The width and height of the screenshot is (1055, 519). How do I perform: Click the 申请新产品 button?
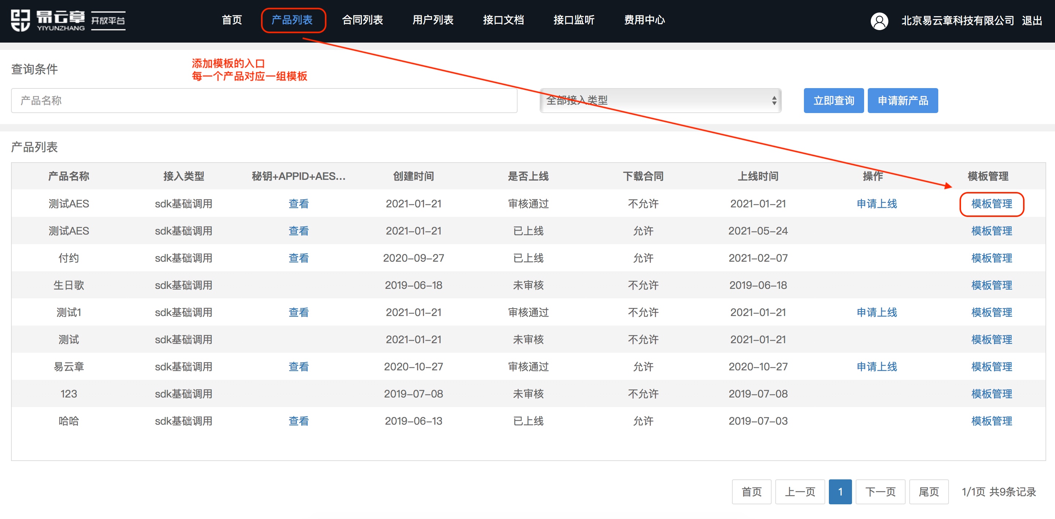tap(903, 100)
